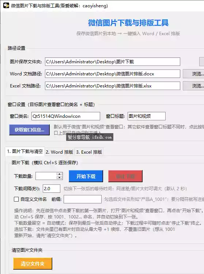Click the partially visible folder browse button
Screen dimensions: 204x274
tap(202, 62)
